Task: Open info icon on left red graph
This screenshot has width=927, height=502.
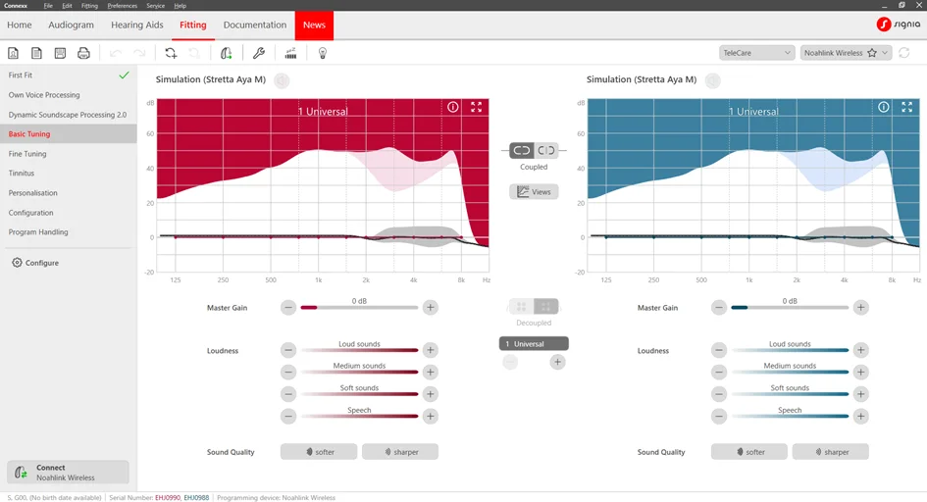Action: (453, 107)
